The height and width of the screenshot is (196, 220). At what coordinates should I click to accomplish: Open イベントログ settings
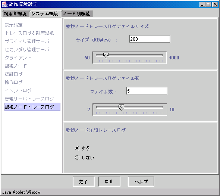(18, 90)
